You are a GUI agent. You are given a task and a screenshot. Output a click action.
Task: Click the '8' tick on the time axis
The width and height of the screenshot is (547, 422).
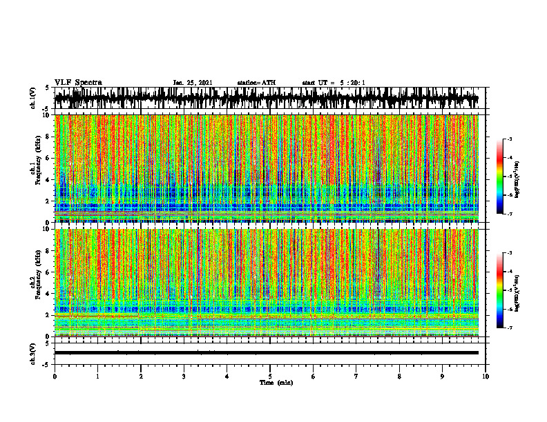(x=399, y=376)
